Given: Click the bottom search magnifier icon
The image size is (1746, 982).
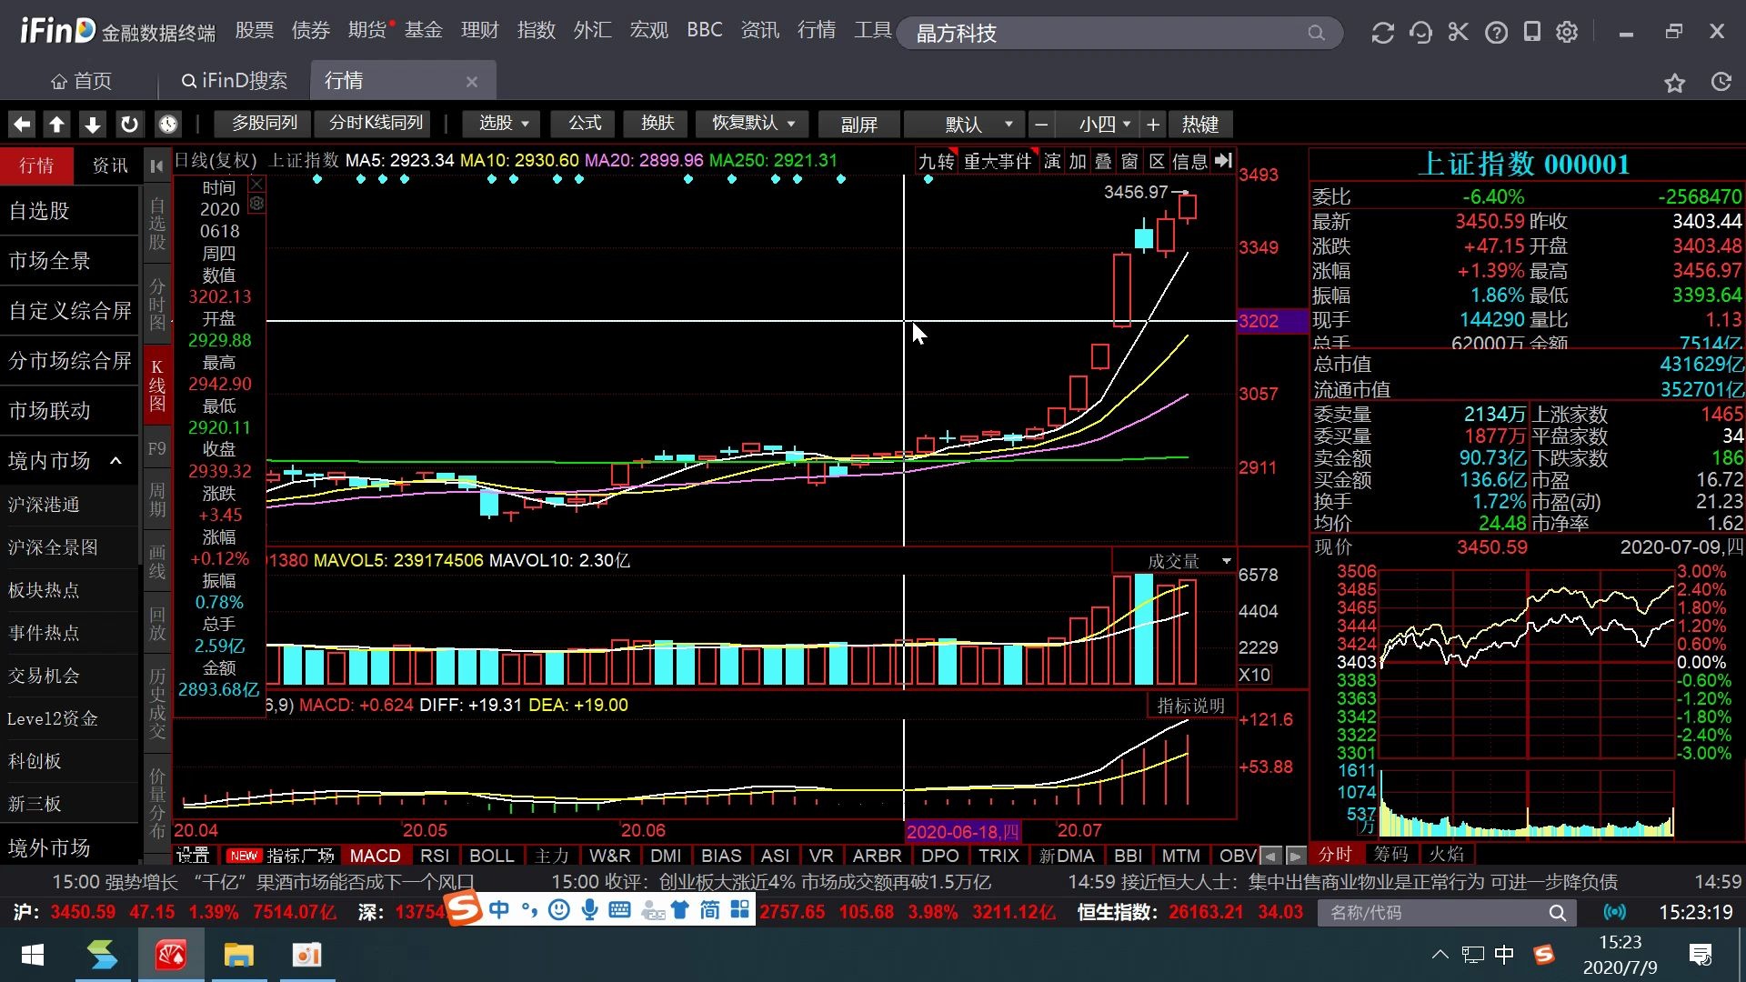Looking at the screenshot, I should coord(1558,912).
